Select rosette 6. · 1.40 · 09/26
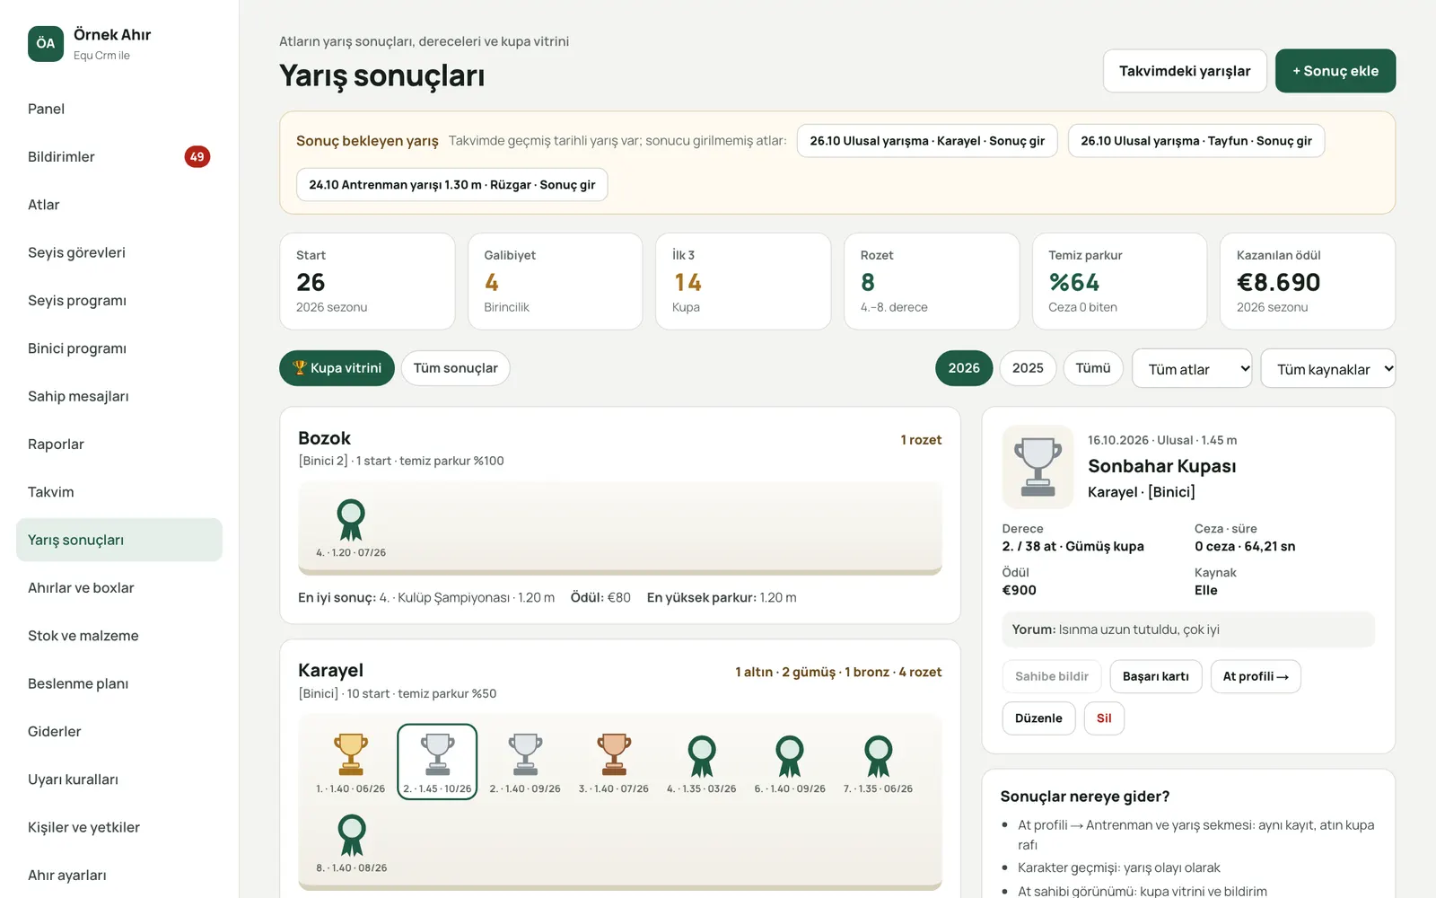Image resolution: width=1436 pixels, height=898 pixels. pos(790,762)
